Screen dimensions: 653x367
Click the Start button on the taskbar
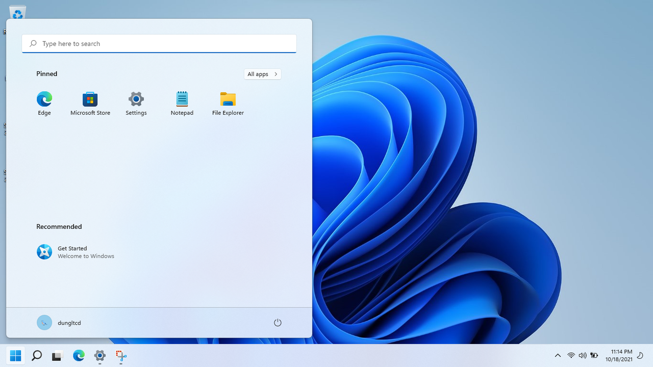15,355
